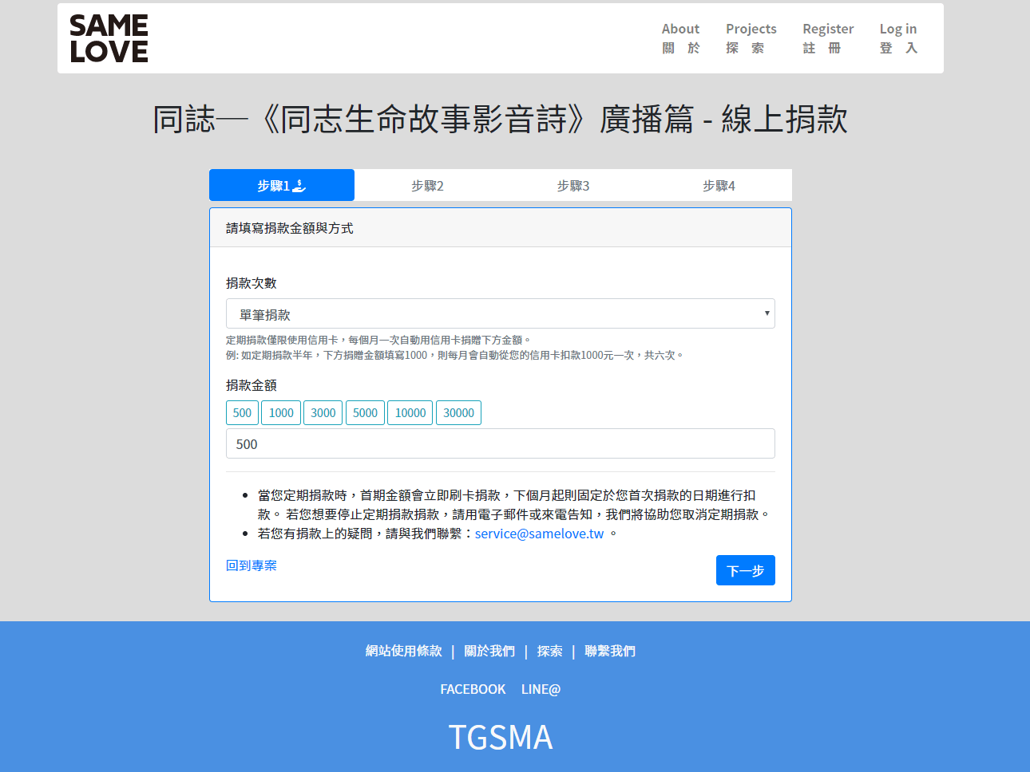This screenshot has width=1030, height=772.
Task: Click the SAME LOVE logo
Action: click(x=106, y=37)
